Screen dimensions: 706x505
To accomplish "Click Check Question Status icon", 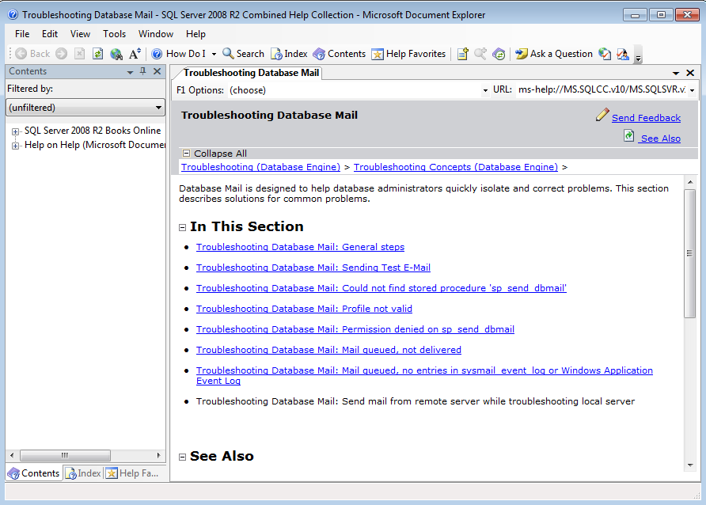I will 605,54.
